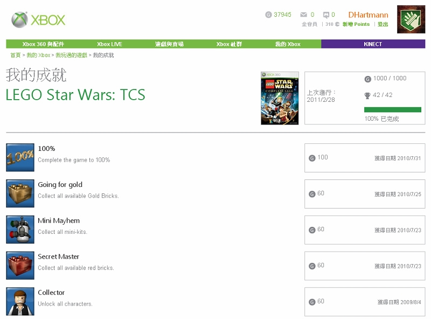The image size is (431, 319).
Task: Click the DHartmann gamer picture avatar
Action: 411,19
